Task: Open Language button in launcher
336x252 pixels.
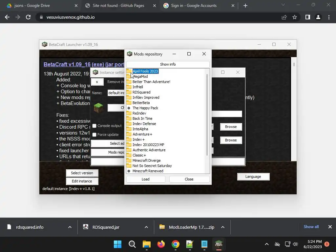Action: (253, 177)
